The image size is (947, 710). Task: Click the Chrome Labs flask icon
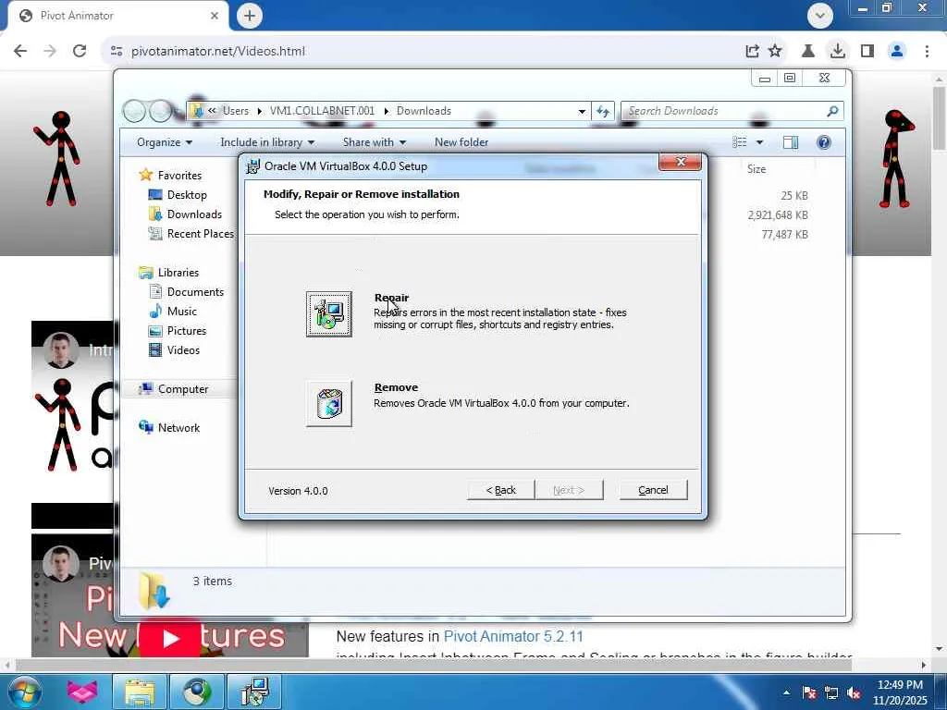coord(807,52)
